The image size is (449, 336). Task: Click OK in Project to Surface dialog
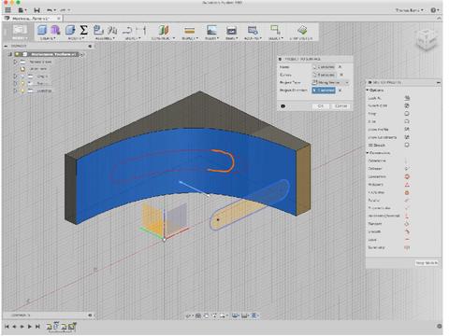click(321, 106)
